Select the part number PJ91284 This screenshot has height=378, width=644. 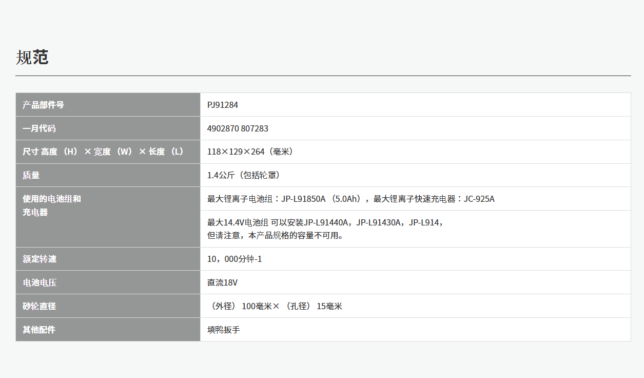[x=223, y=105]
